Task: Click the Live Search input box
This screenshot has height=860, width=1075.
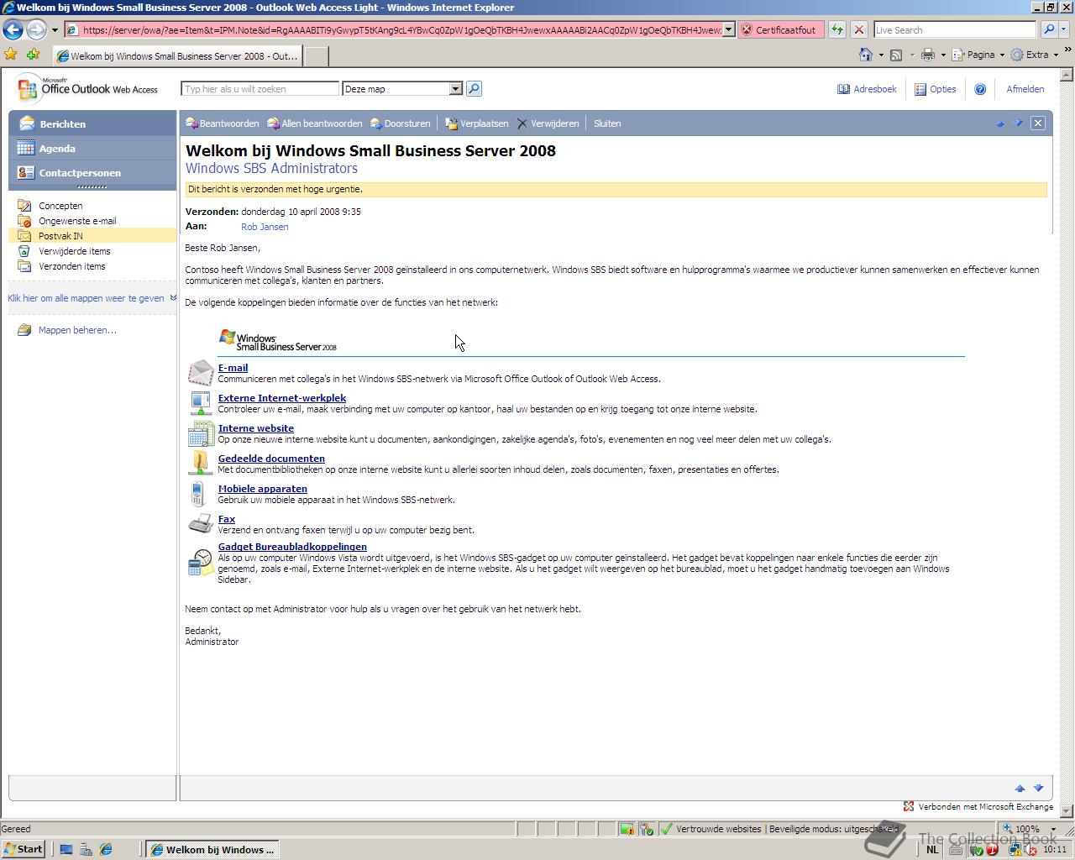Action: (955, 29)
